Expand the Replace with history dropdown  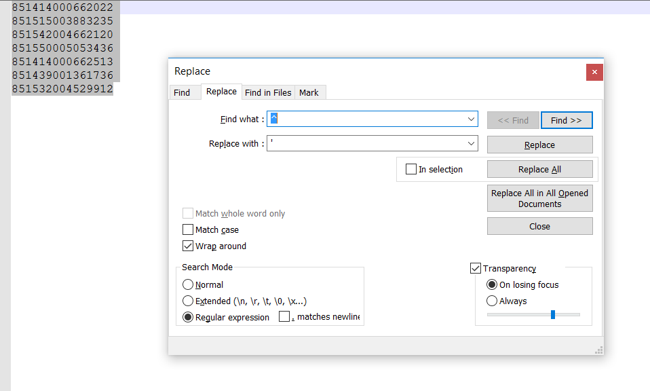[x=472, y=144]
